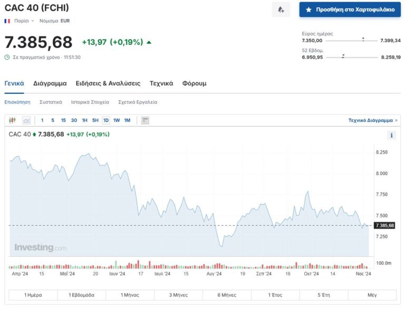Open the Ιστορικά Στοιχεία link
The width and height of the screenshot is (405, 316).
click(90, 102)
